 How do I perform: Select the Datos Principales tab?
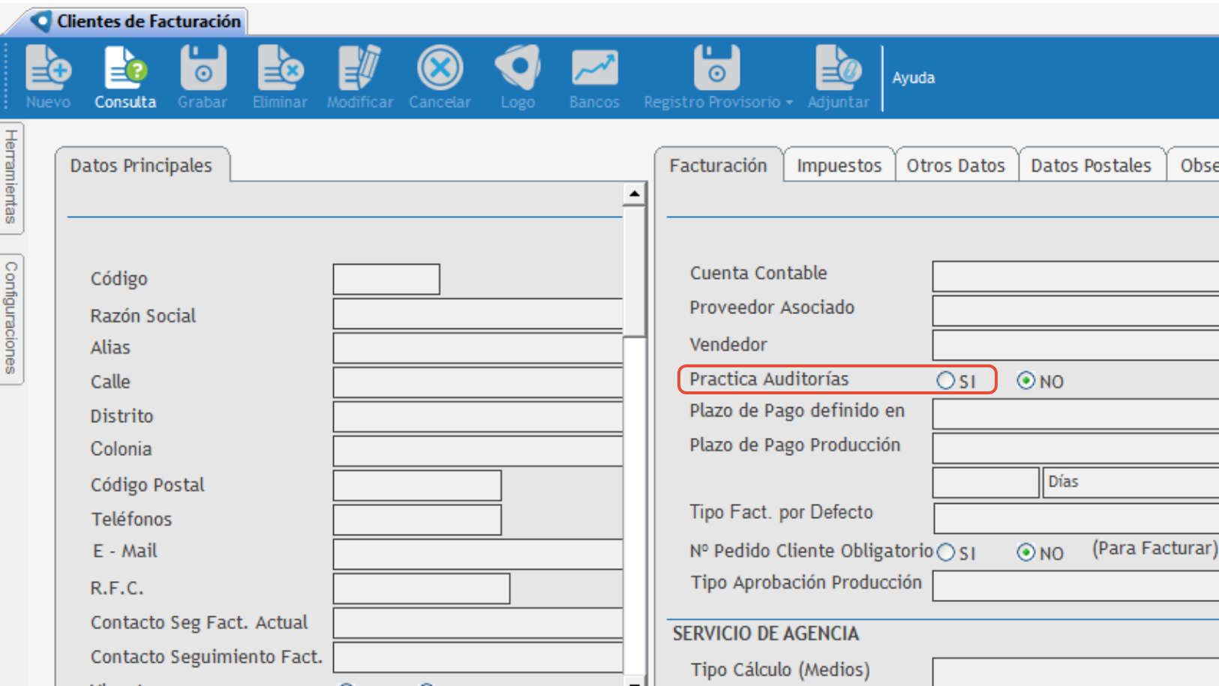click(x=141, y=165)
